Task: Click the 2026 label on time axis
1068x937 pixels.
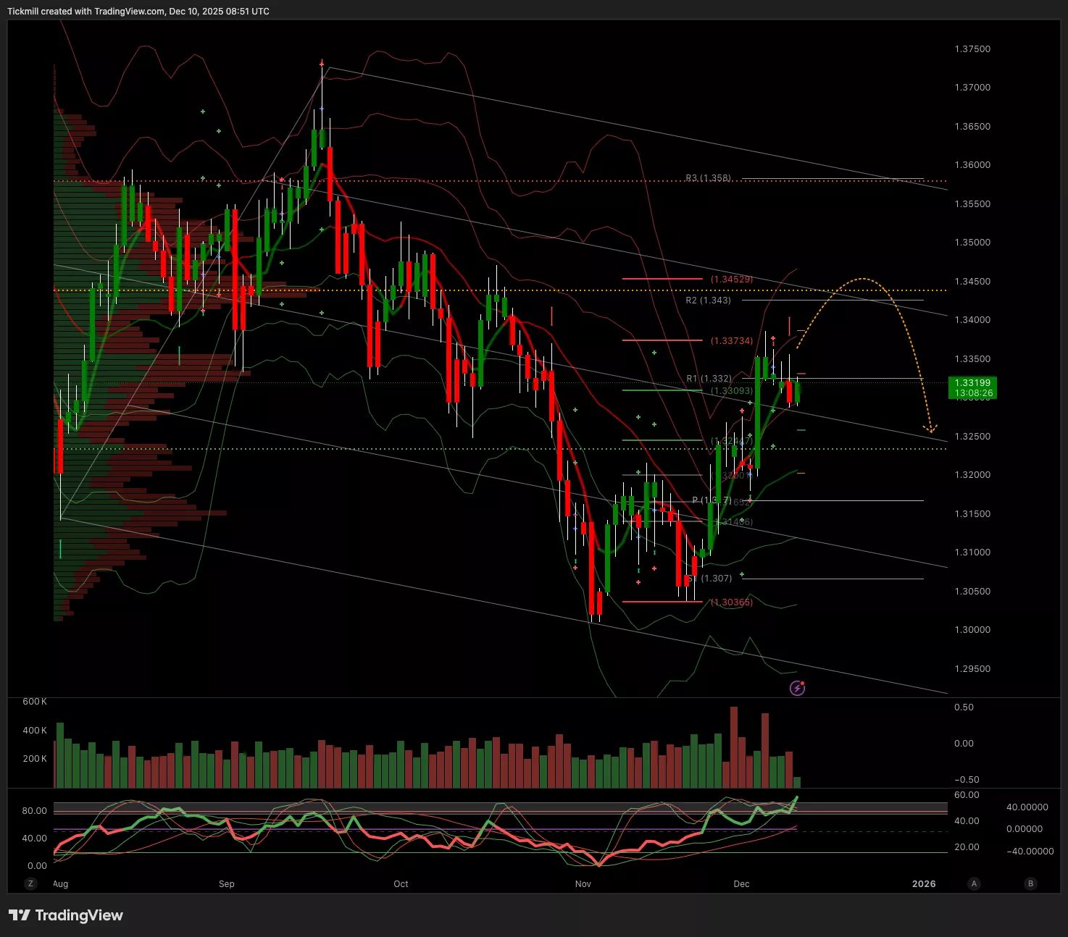Action: 923,884
